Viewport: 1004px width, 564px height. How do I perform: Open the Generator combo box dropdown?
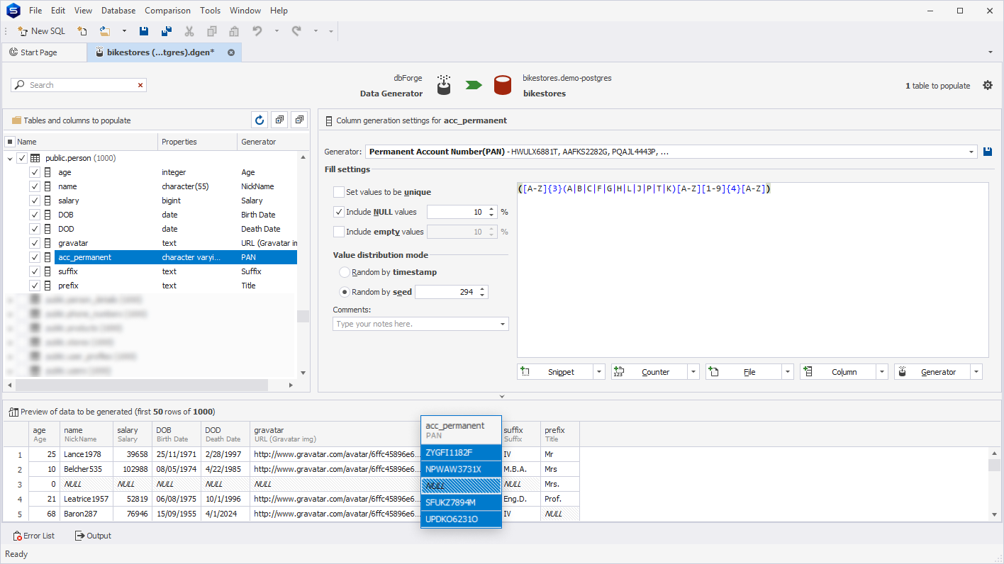click(x=971, y=152)
